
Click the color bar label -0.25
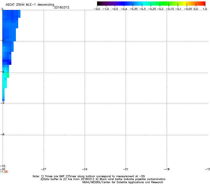[x=152, y=9]
